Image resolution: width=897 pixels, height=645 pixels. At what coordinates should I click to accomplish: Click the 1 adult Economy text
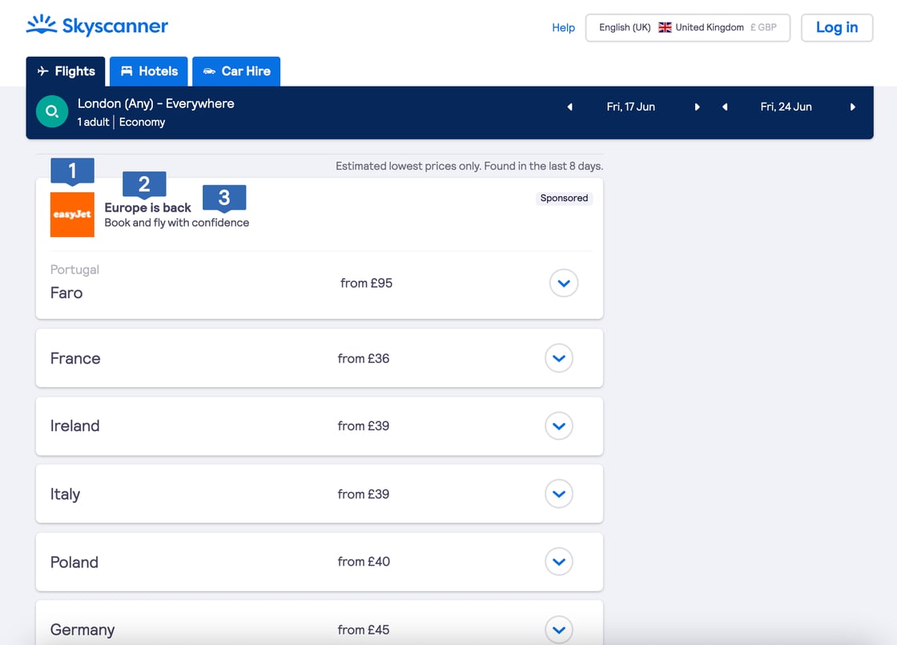tap(121, 122)
